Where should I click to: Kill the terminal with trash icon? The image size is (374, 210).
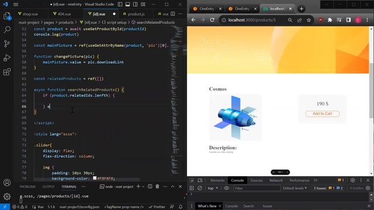tap(157, 187)
